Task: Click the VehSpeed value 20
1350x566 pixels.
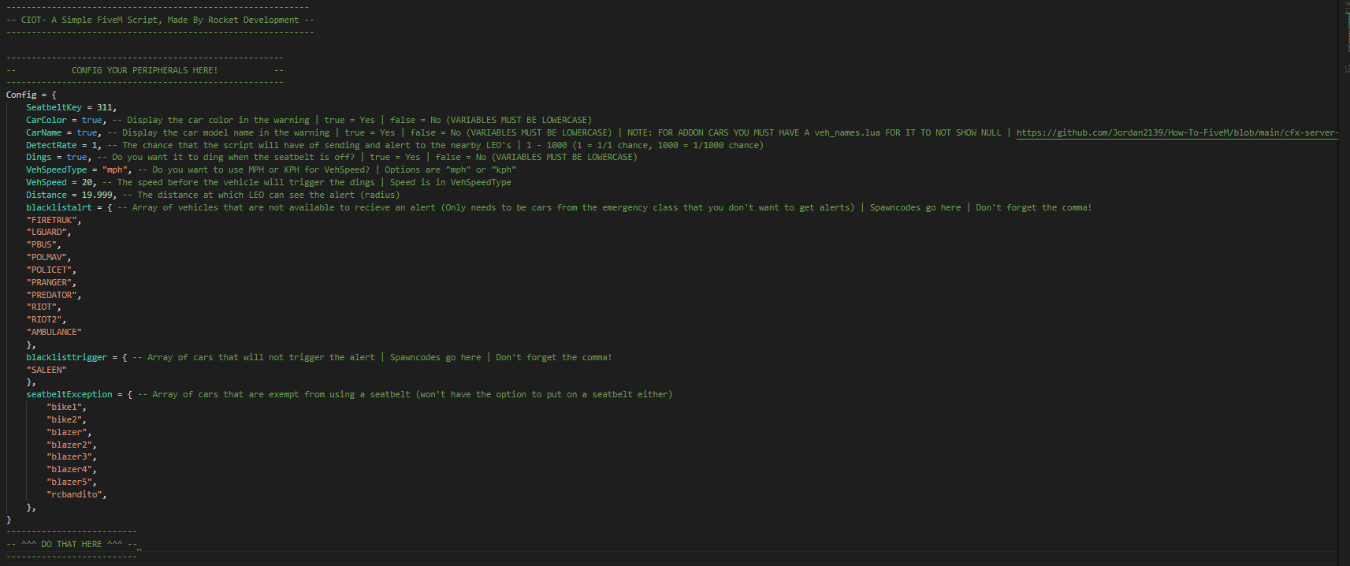Action: [87, 182]
